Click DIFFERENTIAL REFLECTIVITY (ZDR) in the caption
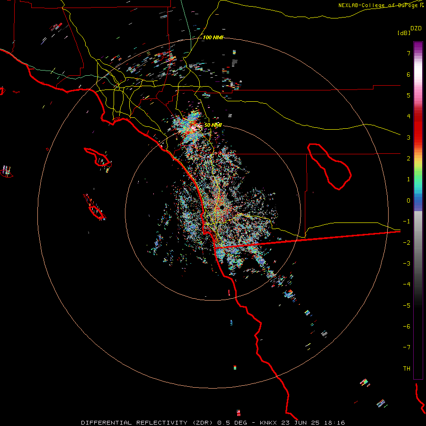The image size is (426, 426). (x=148, y=423)
